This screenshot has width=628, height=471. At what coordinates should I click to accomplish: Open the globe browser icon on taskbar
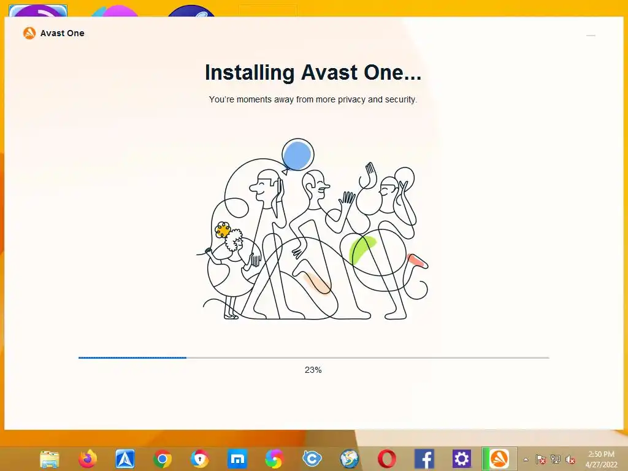(349, 459)
